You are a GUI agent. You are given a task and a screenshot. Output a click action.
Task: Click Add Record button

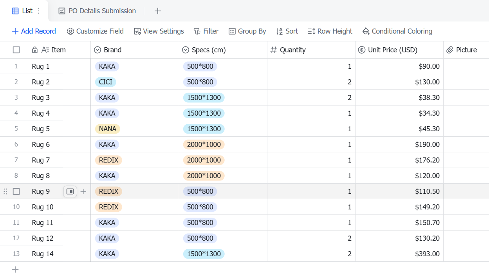(34, 31)
